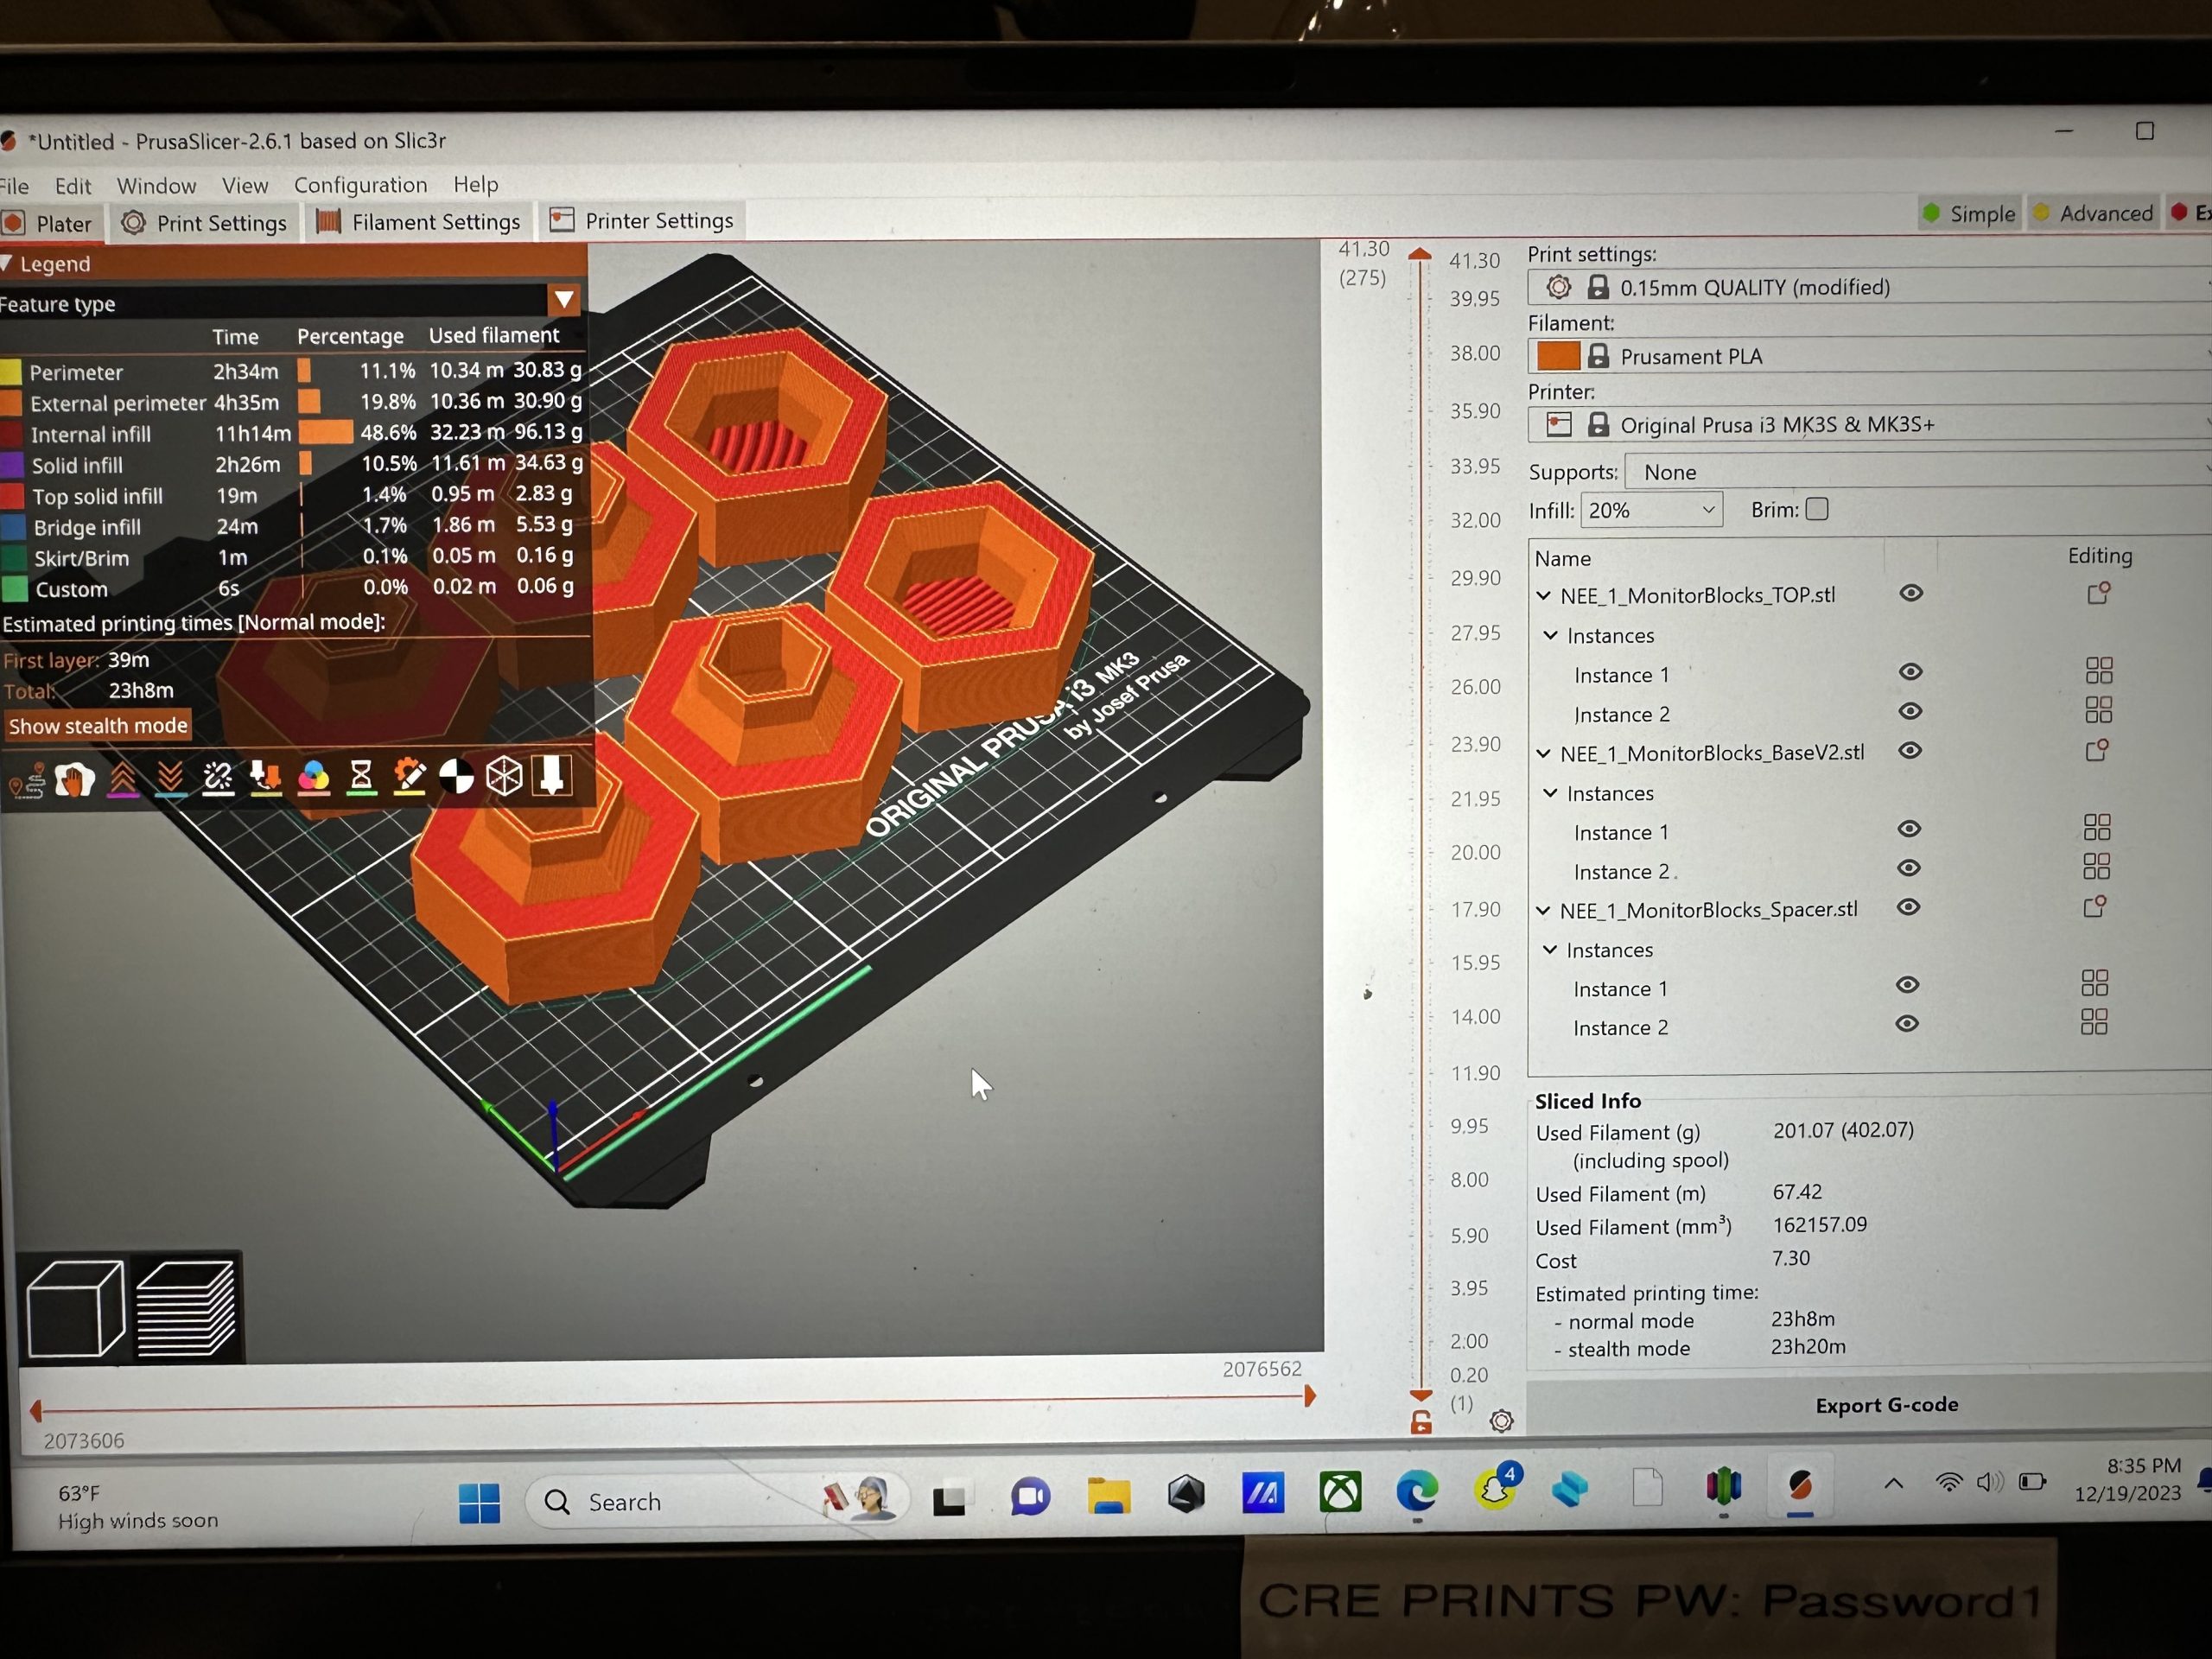Open File Explorer from the taskbar

point(1108,1496)
